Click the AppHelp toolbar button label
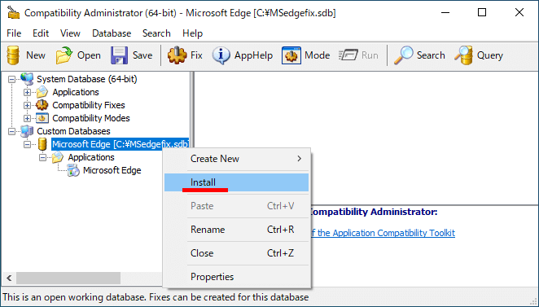The height and width of the screenshot is (307, 539). point(254,55)
